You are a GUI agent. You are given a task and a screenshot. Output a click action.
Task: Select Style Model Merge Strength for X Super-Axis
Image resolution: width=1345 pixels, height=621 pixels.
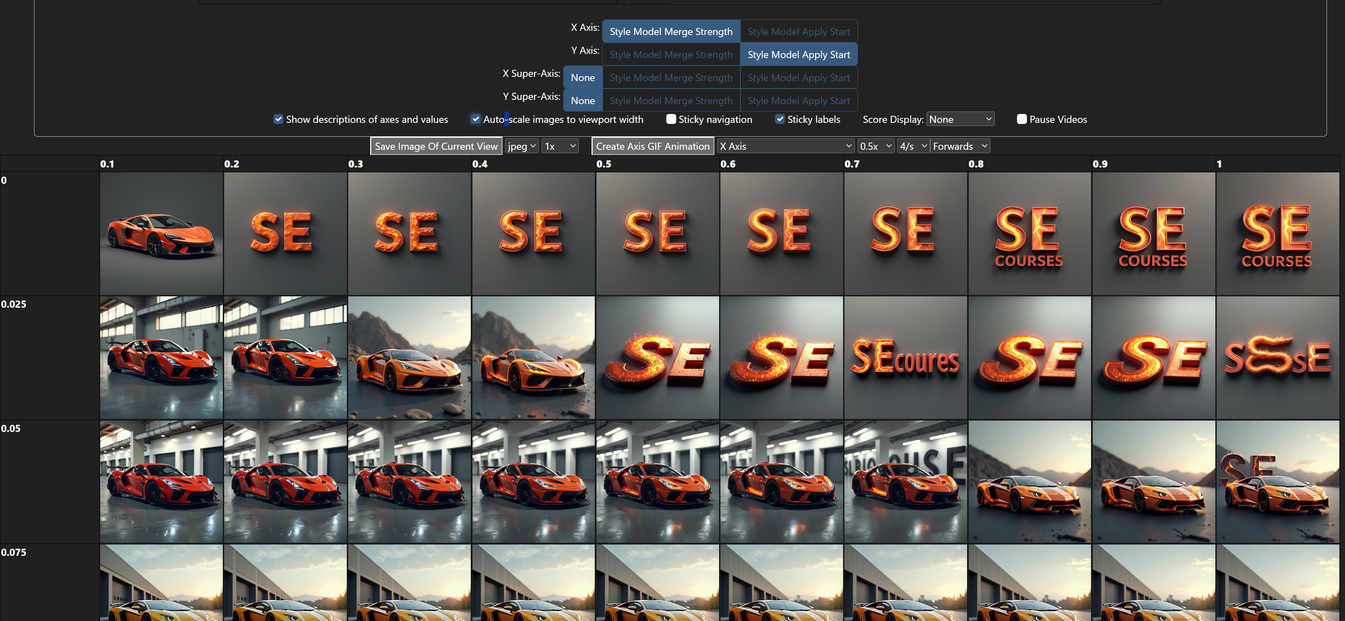click(x=671, y=78)
